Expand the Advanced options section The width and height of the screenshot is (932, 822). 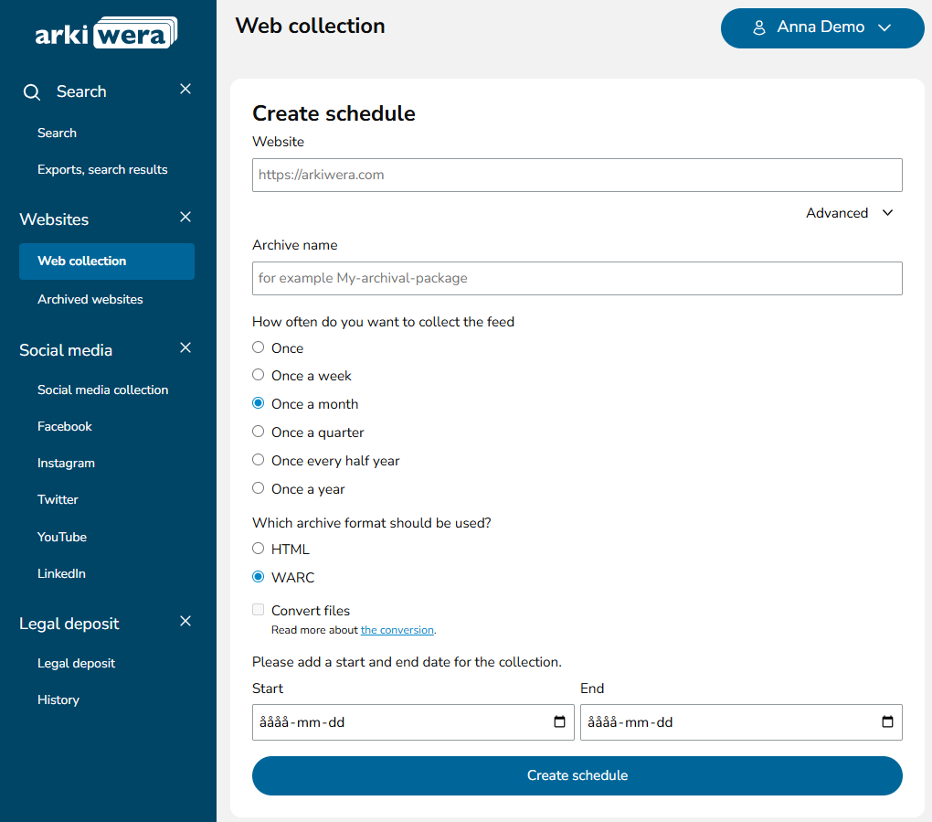849,212
